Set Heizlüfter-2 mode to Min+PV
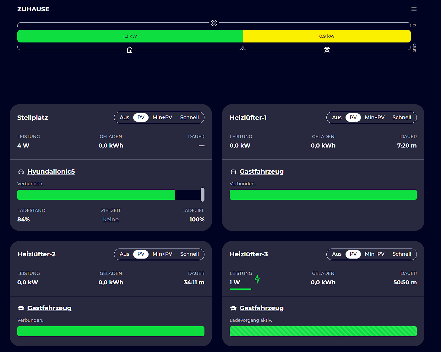The width and height of the screenshot is (441, 352). click(162, 254)
